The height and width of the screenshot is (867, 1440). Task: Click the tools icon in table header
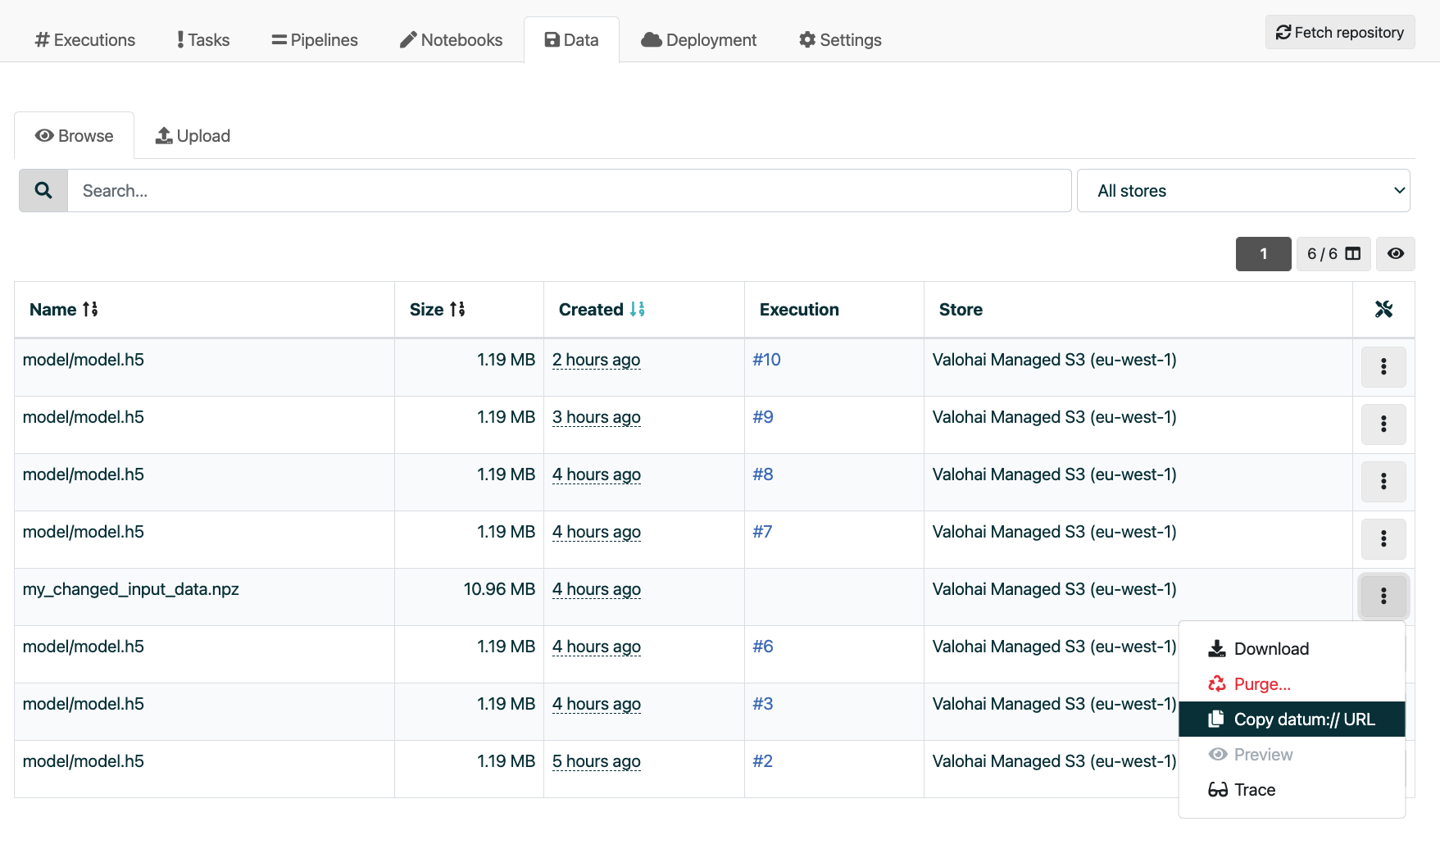click(x=1384, y=310)
